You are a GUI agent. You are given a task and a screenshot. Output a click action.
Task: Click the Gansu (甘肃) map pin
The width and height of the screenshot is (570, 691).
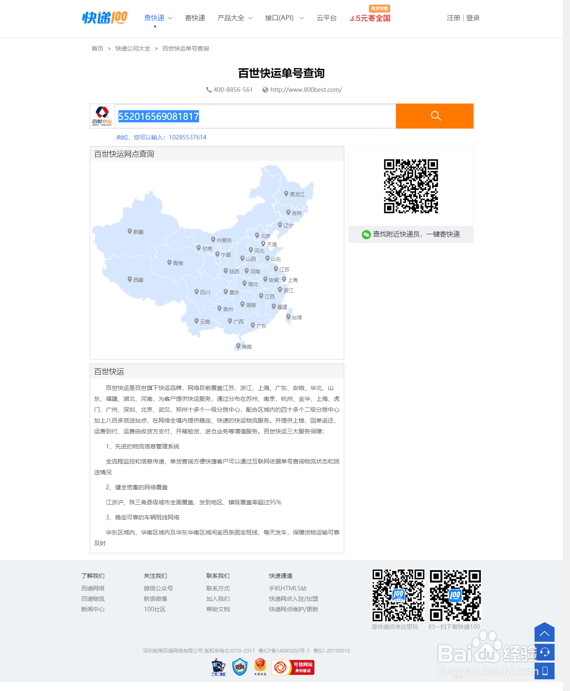coord(199,248)
